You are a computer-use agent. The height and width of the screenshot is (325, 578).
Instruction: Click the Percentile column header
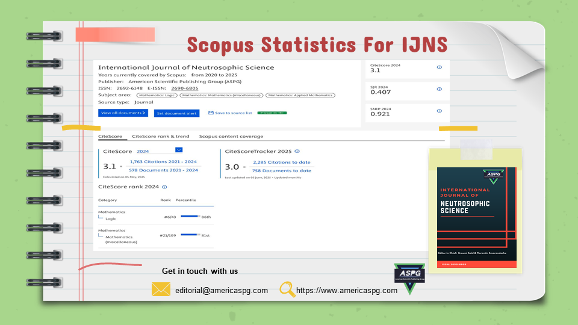pos(186,200)
